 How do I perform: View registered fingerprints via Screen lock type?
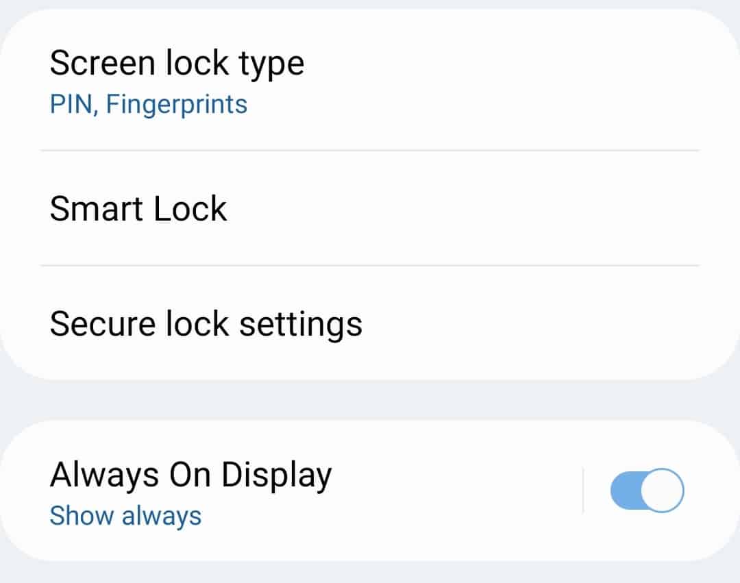coord(148,103)
